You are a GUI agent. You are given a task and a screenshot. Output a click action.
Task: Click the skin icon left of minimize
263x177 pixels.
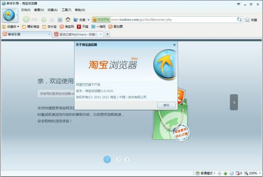238,4
